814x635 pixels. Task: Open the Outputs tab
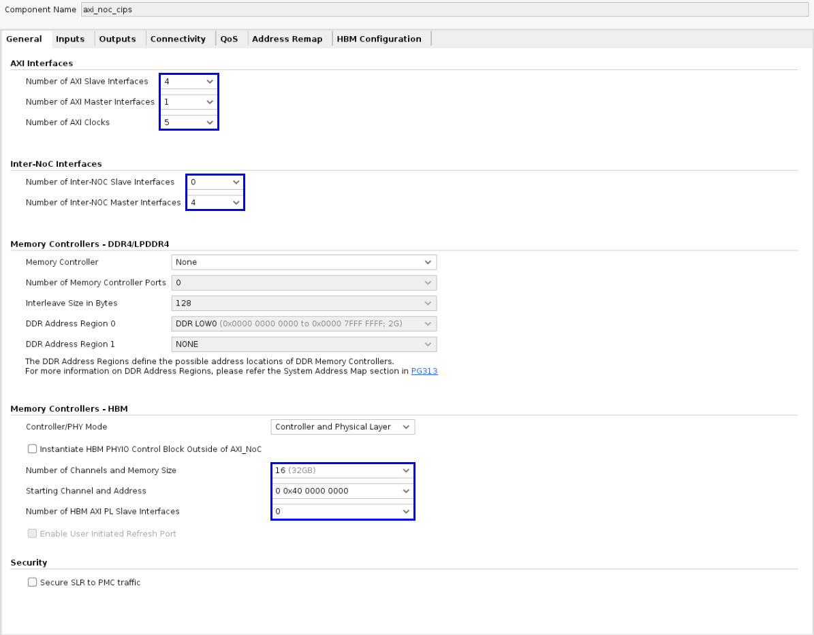[x=117, y=39]
